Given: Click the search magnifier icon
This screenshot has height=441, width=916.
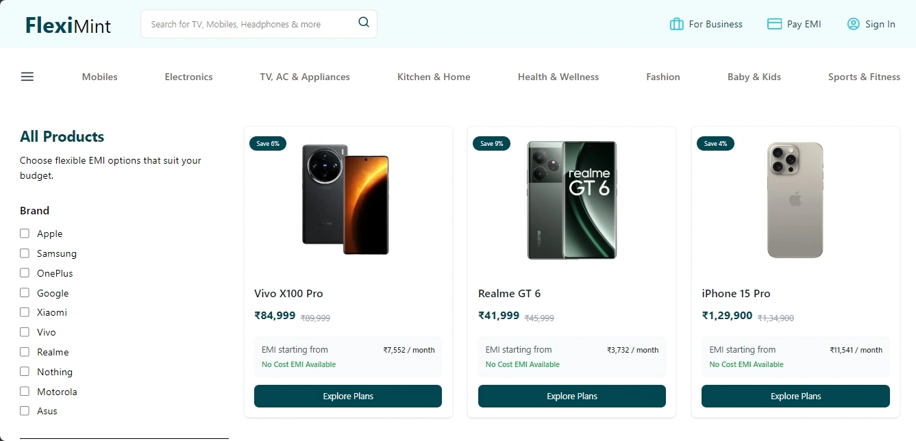Looking at the screenshot, I should click(x=363, y=22).
